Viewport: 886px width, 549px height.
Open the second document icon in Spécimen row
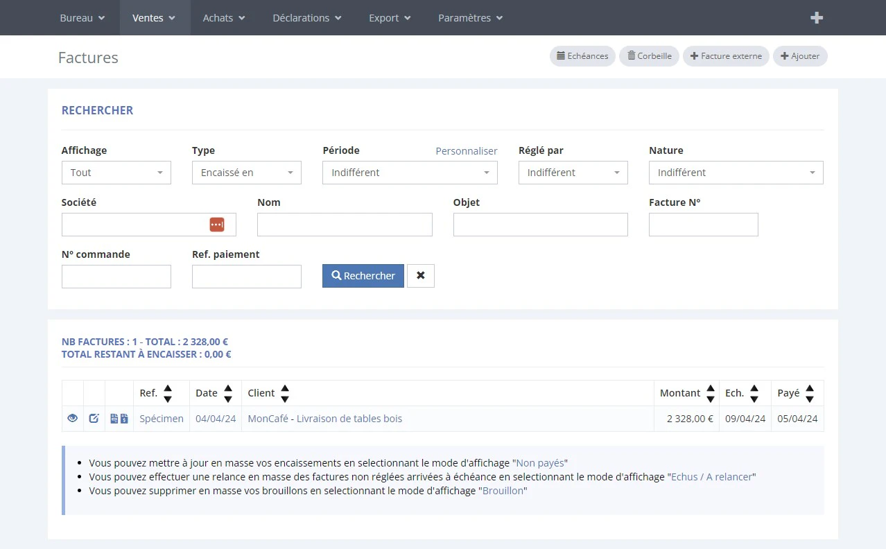tap(124, 419)
